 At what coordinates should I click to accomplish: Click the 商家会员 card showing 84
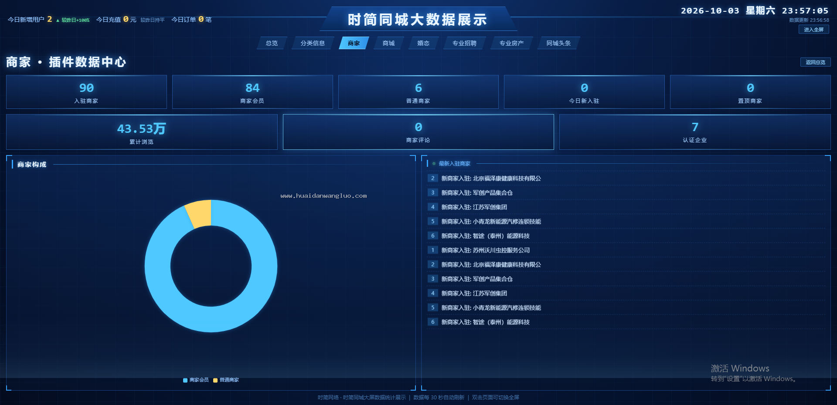click(x=252, y=92)
